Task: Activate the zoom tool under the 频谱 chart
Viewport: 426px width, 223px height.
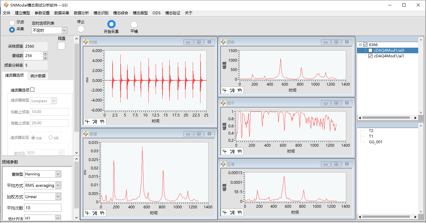Action: (x=95, y=213)
